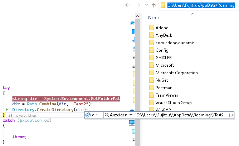Click the try keyword
Viewport: 239px width, 146px height.
pos(6,88)
